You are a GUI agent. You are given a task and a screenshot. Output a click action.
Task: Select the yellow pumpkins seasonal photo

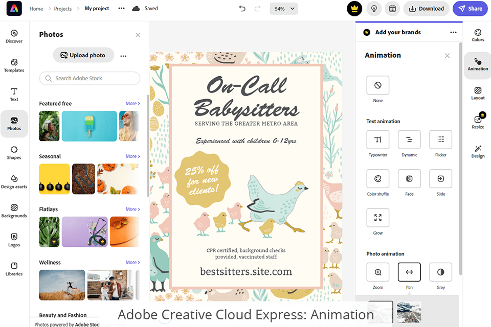55,179
